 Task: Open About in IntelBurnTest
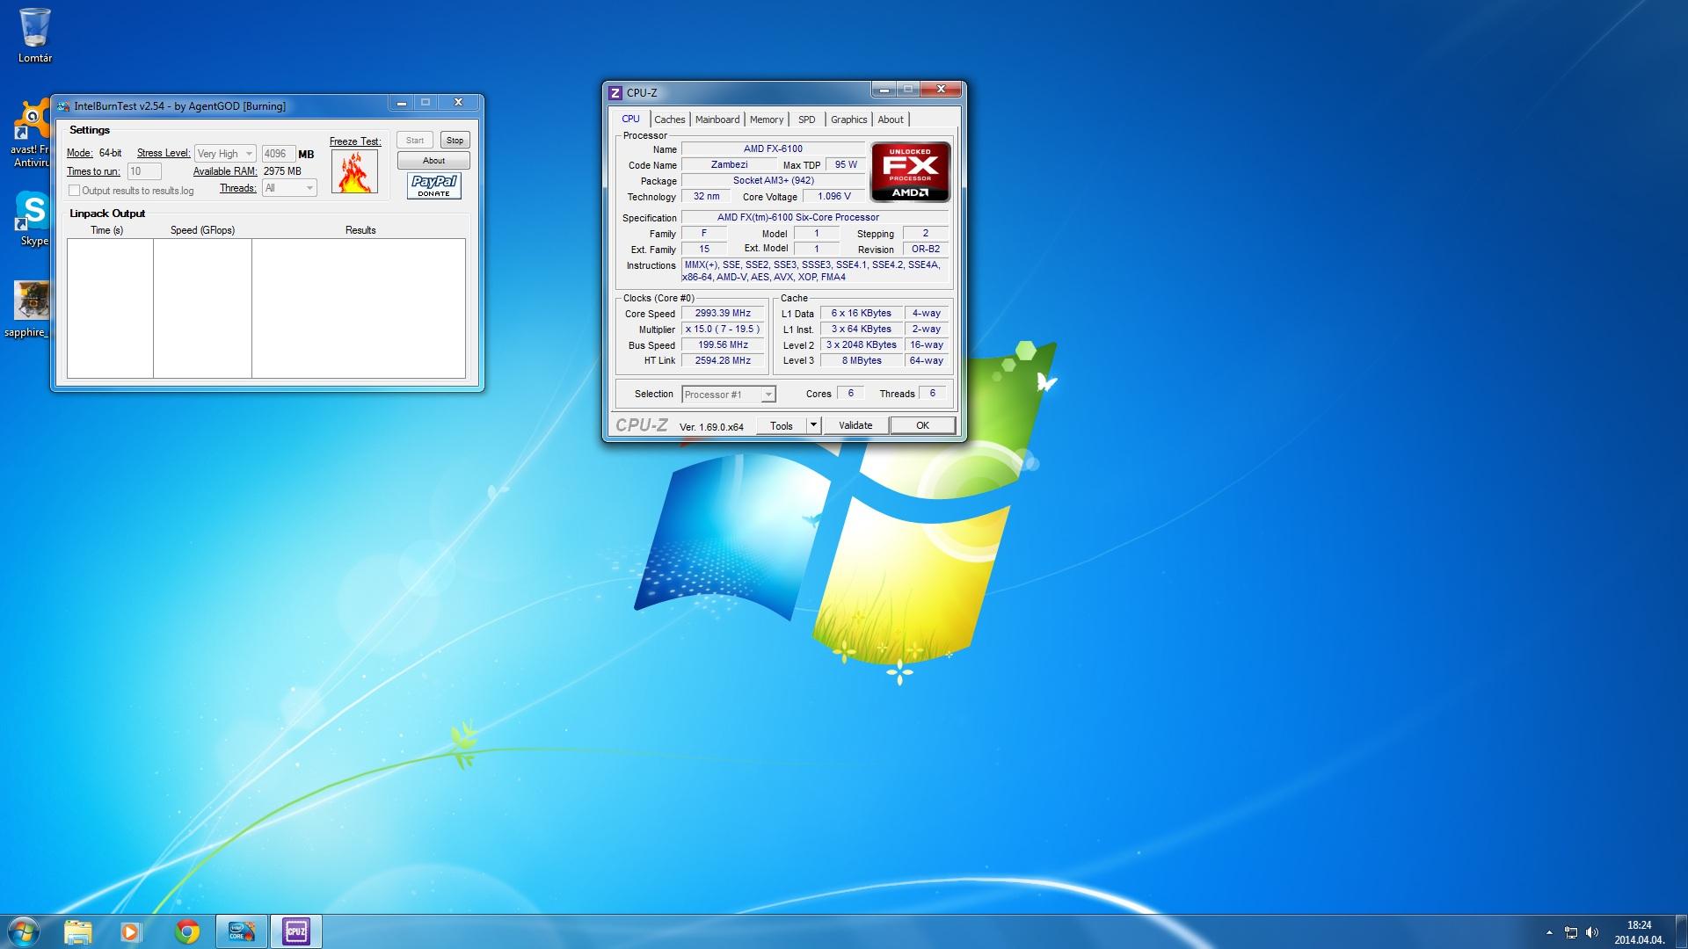point(433,161)
